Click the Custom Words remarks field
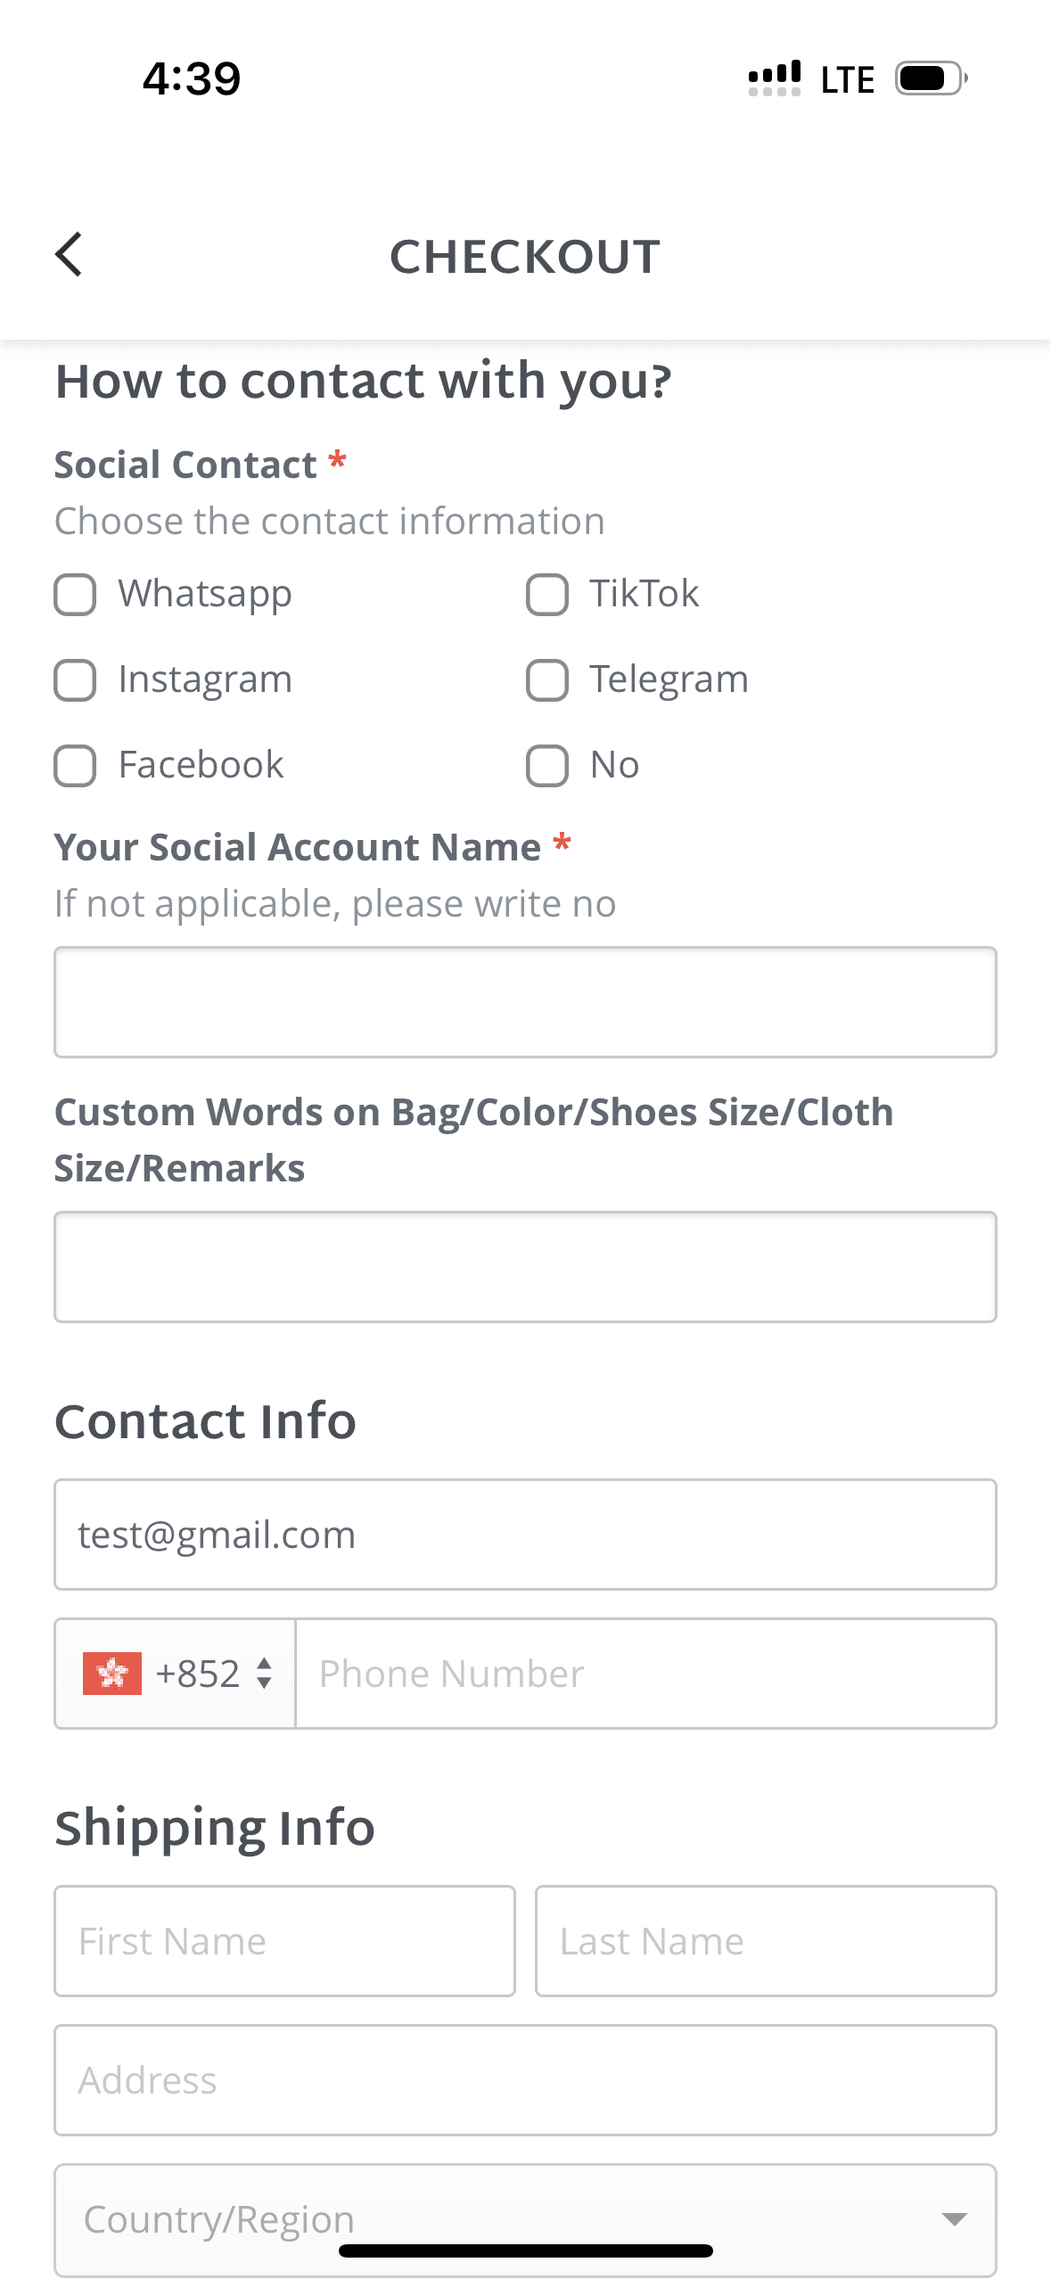This screenshot has width=1051, height=2279. click(x=525, y=1266)
